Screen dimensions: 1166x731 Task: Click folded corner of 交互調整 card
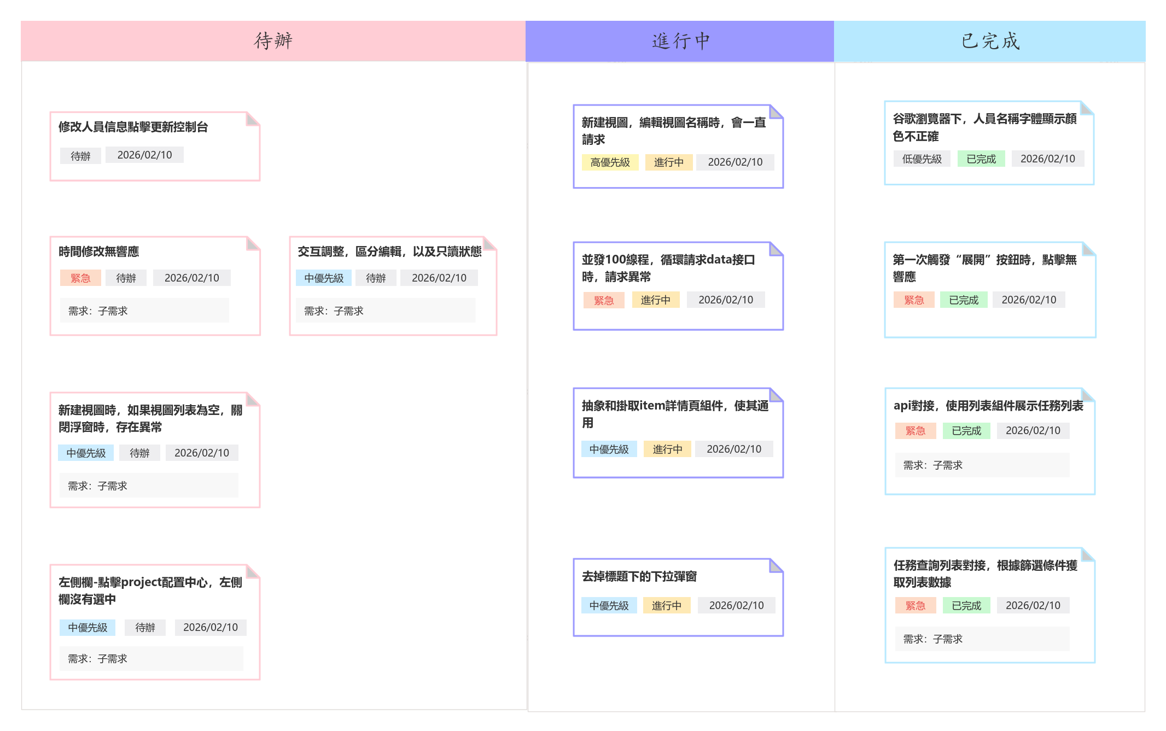coord(489,243)
